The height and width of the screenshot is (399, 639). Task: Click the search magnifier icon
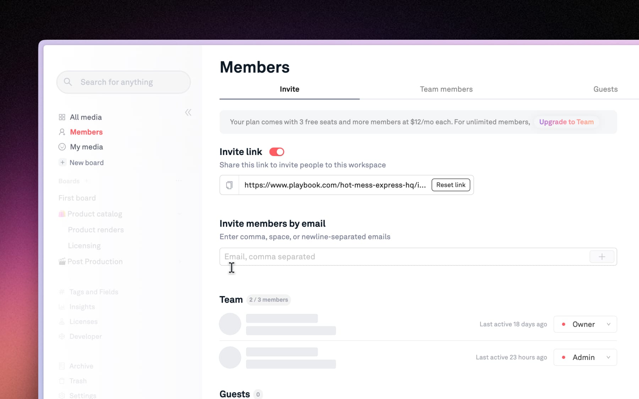68,82
